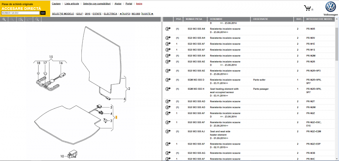This screenshot has width=339, height=161.
Task: Open info icon for part 5GM 963 555 H
Action: pyautogui.click(x=168, y=89)
